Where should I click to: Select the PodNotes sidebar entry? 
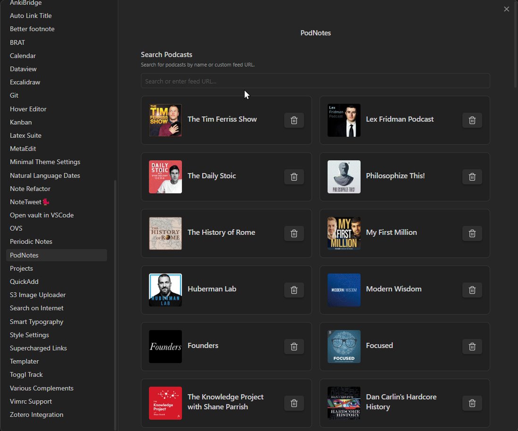pos(57,255)
